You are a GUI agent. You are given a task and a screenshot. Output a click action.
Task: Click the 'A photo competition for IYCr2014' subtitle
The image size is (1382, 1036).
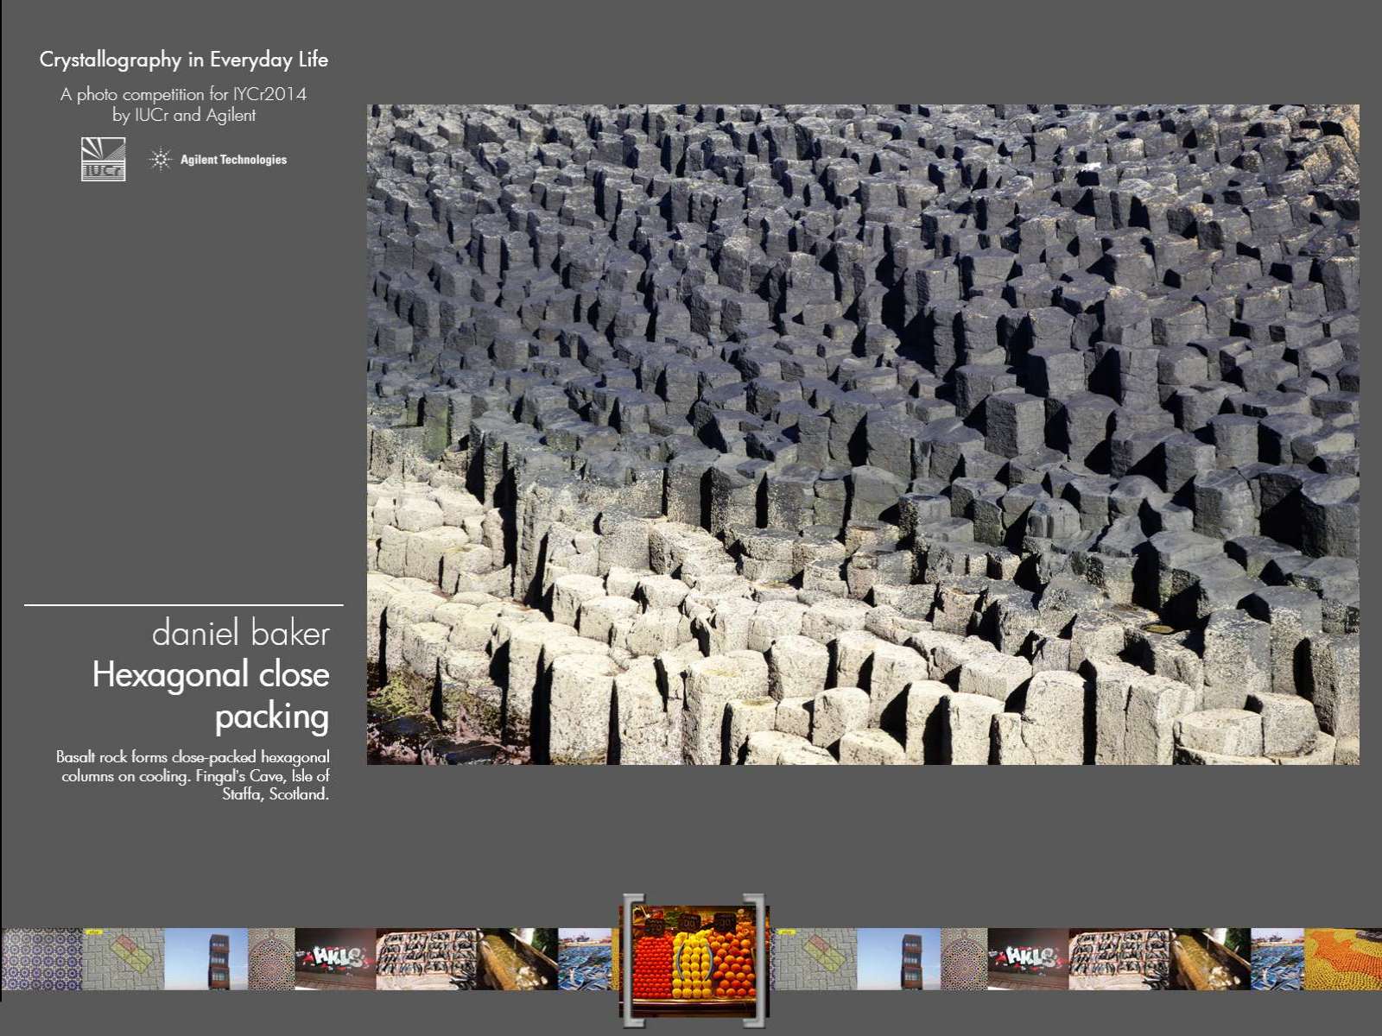[183, 94]
